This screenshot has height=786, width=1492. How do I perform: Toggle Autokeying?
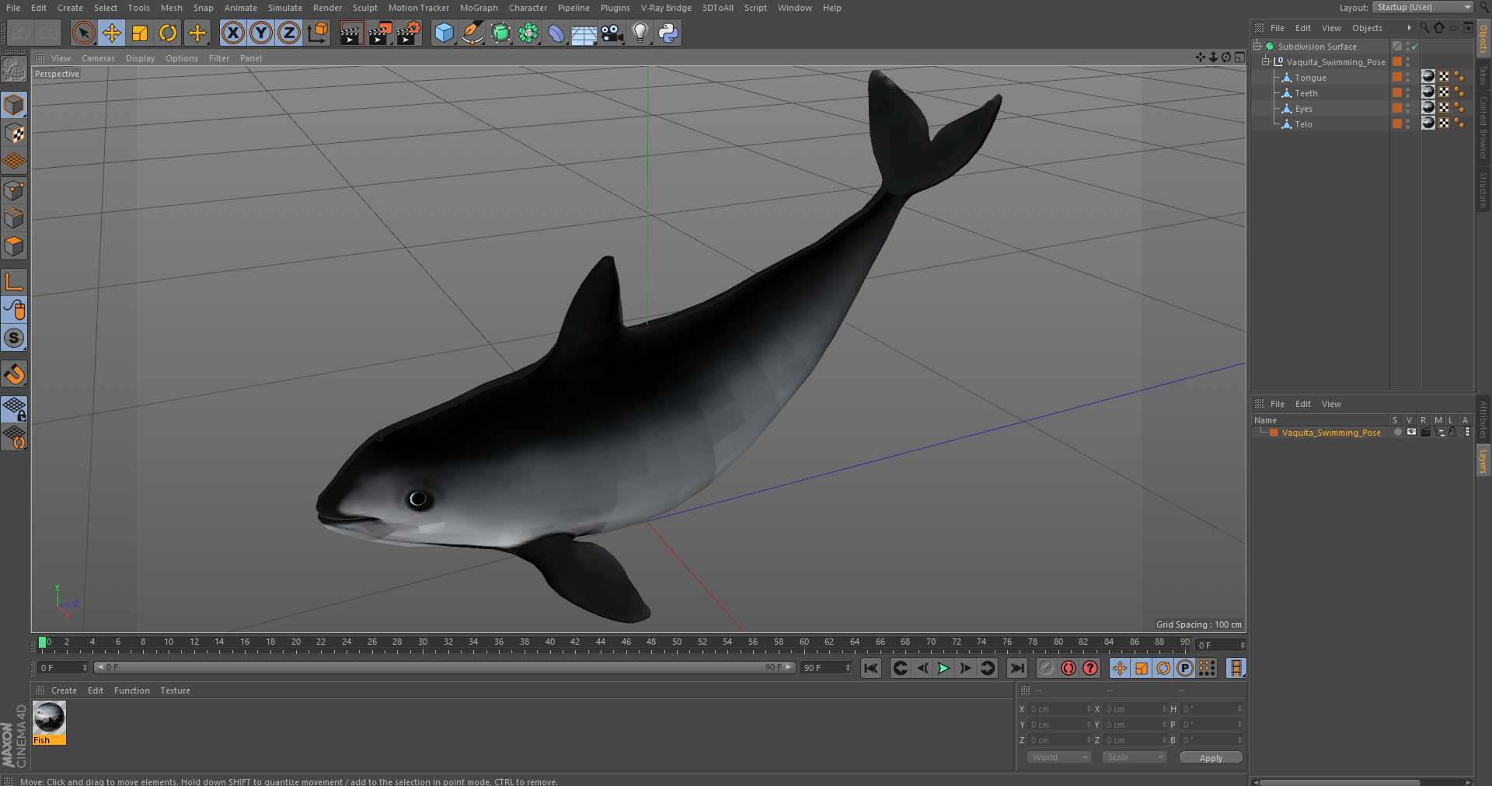1068,668
